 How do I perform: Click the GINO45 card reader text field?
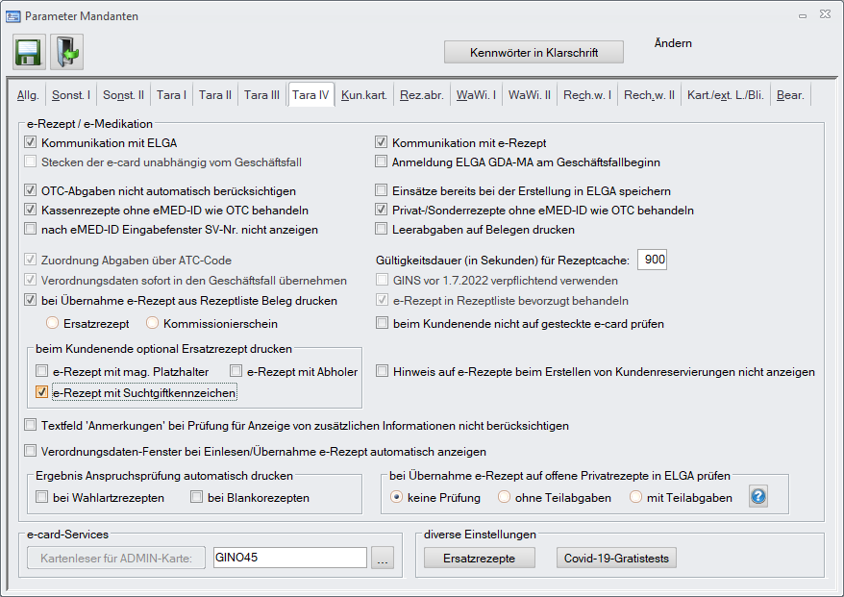click(x=288, y=559)
